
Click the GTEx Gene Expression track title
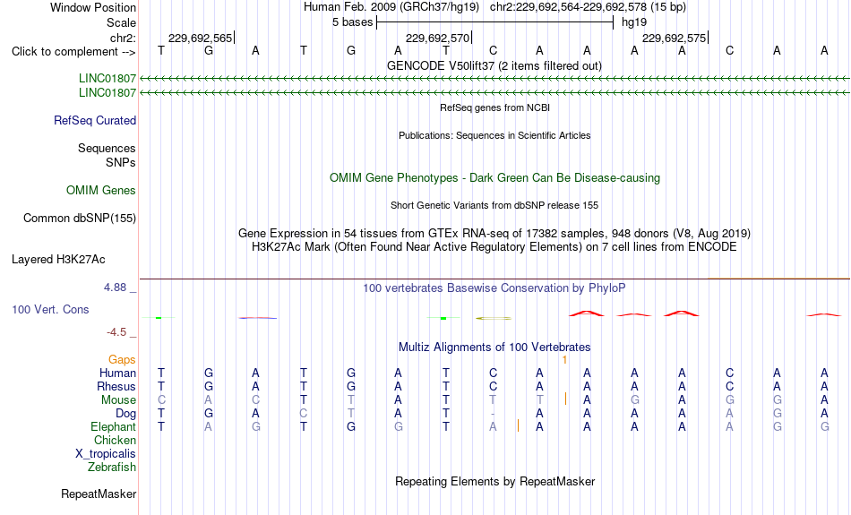coord(494,234)
